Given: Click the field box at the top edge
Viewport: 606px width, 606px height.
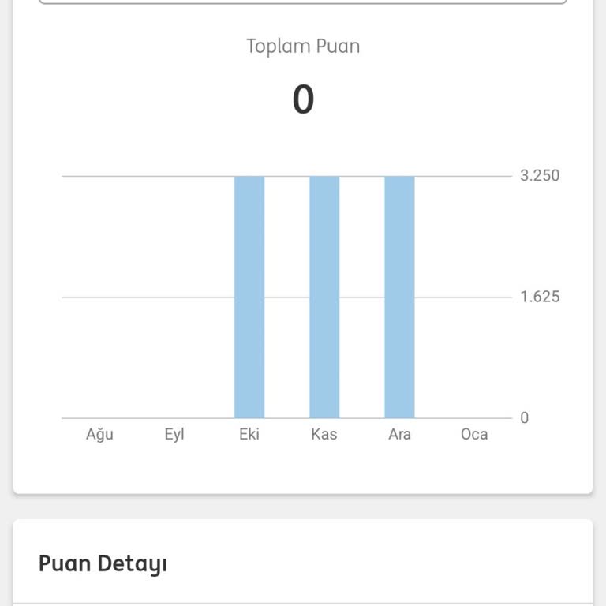Looking at the screenshot, I should click(x=303, y=2).
